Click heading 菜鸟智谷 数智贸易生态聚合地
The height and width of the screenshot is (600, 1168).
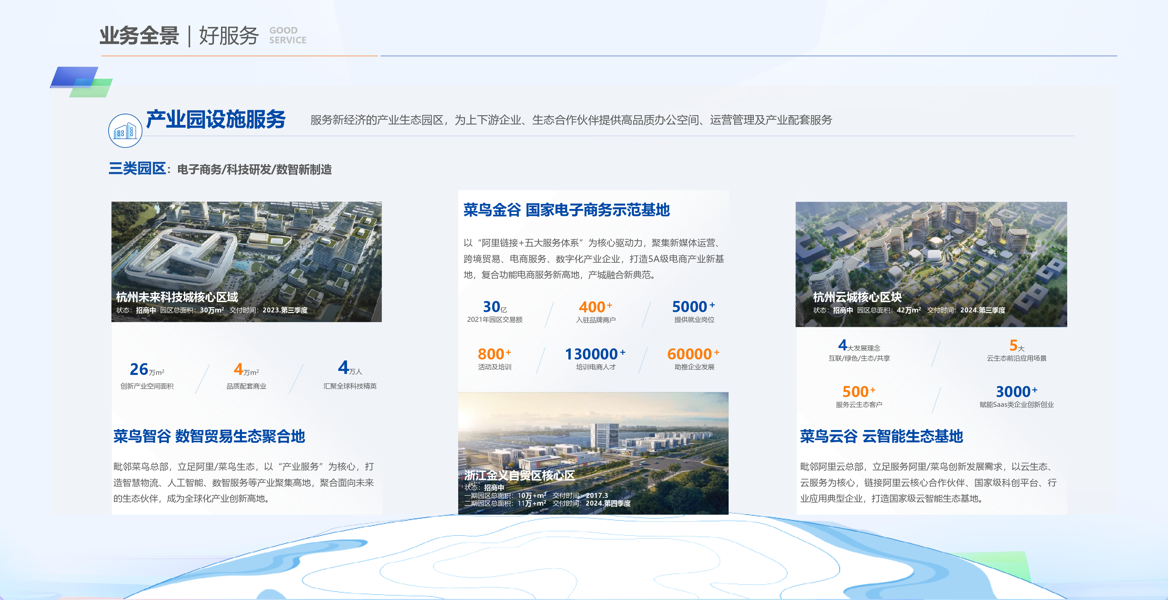click(x=209, y=436)
